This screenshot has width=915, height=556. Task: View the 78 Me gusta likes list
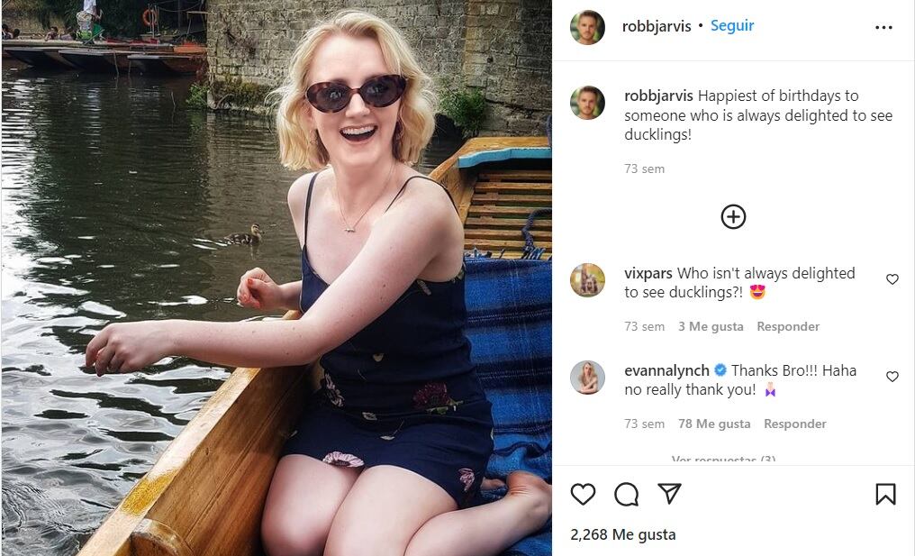[714, 424]
